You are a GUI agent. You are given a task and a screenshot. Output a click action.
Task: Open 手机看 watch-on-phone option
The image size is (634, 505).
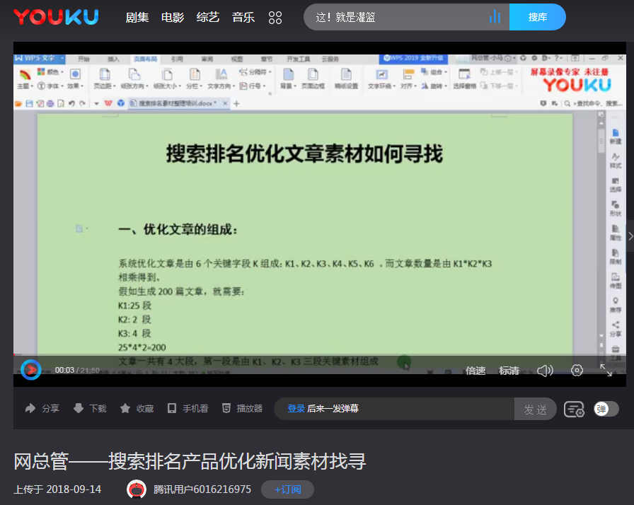[x=172, y=408]
